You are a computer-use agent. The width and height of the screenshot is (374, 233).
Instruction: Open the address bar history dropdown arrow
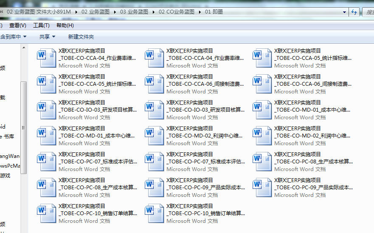coord(343,12)
